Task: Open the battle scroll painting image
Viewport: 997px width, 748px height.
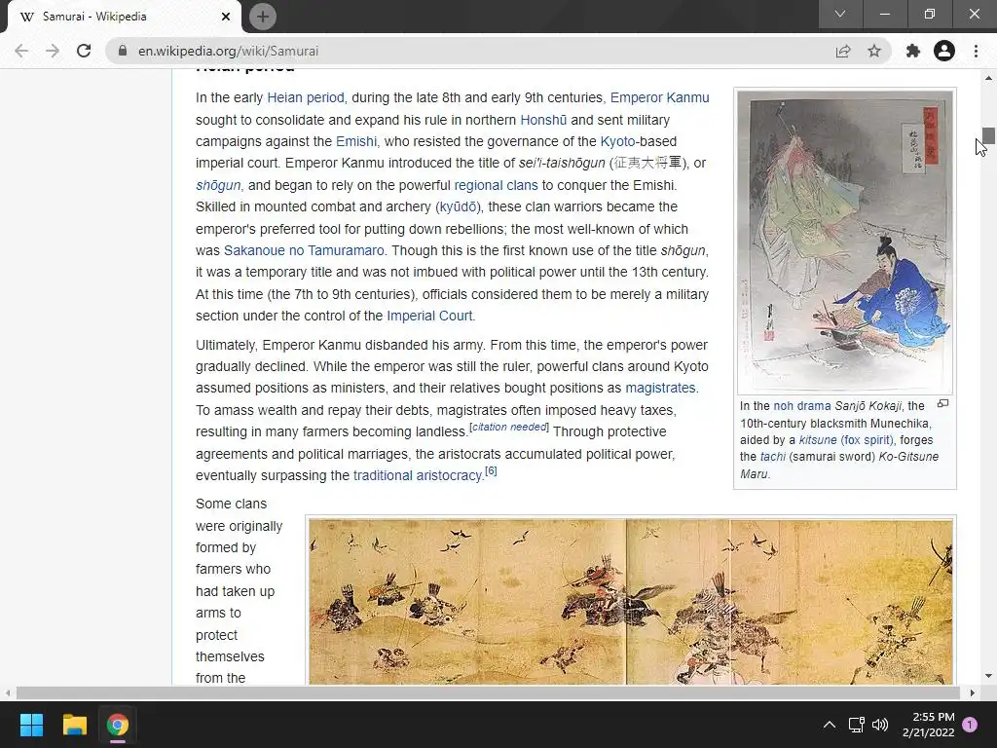Action: (630, 601)
